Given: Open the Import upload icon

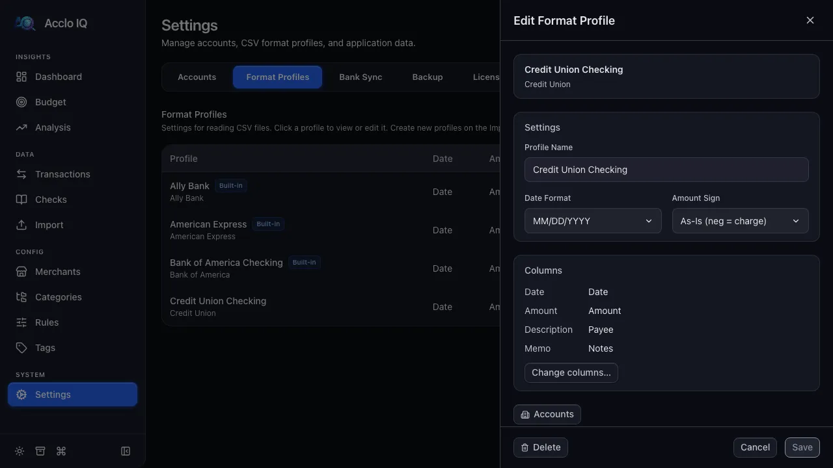Looking at the screenshot, I should pos(21,225).
